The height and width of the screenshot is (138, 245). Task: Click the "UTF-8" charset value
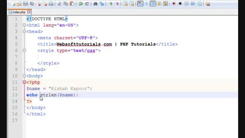(85, 38)
